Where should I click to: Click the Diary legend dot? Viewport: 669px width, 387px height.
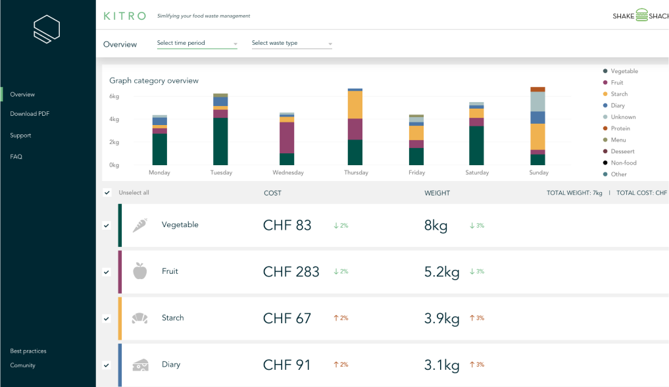(605, 105)
